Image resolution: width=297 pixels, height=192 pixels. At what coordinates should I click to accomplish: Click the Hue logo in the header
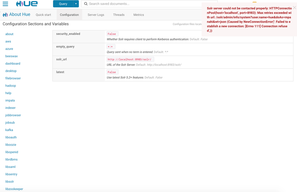pyautogui.click(x=26, y=4)
